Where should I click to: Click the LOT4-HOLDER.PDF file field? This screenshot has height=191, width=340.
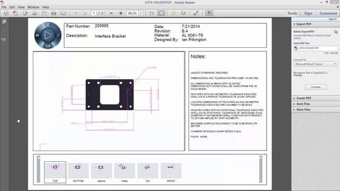click(x=316, y=48)
